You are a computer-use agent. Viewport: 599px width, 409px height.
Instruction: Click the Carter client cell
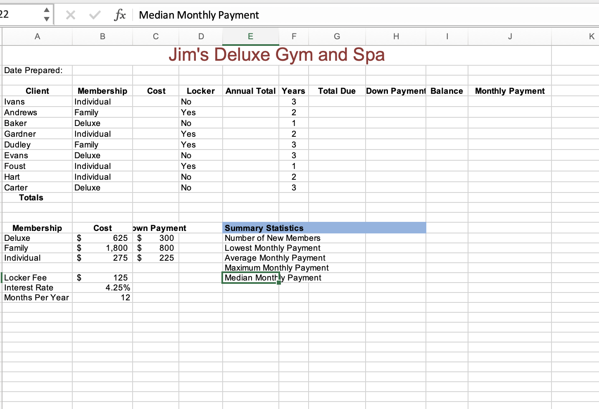37,187
